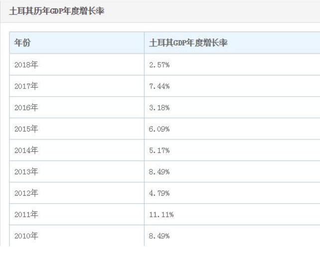Viewport: 320px width, 255px height.
Task: Click the 年份 column header
Action: click(x=23, y=43)
